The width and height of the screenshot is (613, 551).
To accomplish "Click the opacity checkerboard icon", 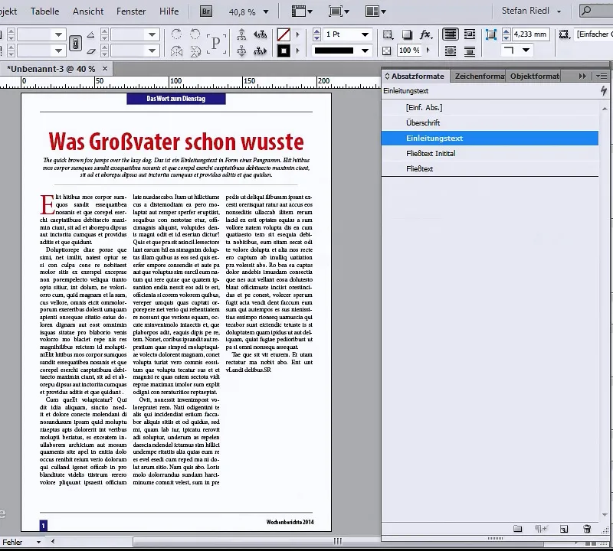I will 387,51.
